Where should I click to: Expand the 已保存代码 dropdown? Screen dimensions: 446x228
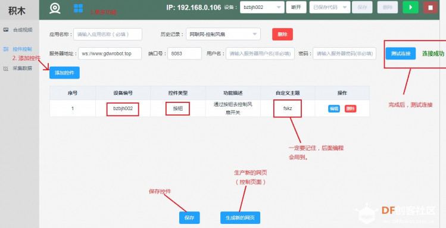[330, 7]
